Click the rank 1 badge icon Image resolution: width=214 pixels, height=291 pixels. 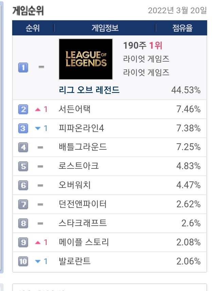click(x=23, y=67)
